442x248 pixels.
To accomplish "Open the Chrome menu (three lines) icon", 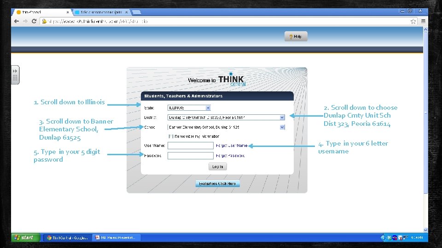I will click(x=423, y=21).
